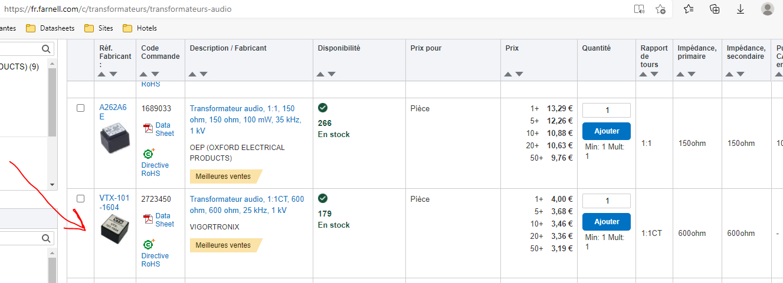Sort Rapport de tours column ascending
This screenshot has height=283, width=783.
point(644,74)
